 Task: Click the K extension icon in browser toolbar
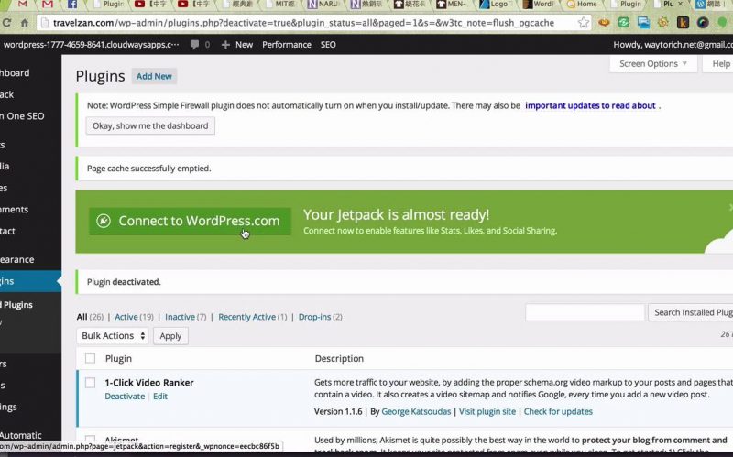[x=684, y=21]
